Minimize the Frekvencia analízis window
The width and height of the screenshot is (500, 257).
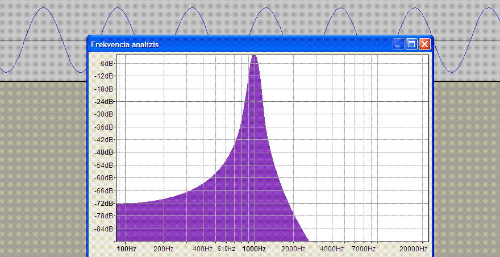tap(399, 44)
